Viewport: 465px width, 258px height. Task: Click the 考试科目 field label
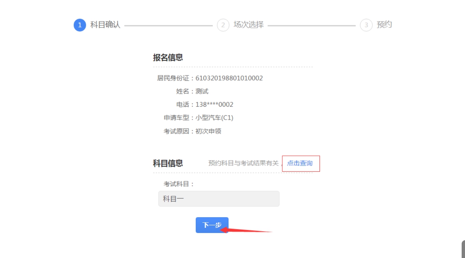point(179,184)
